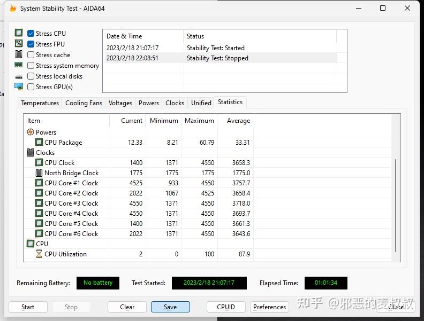The height and width of the screenshot is (321, 424).
Task: Click the Stress CPU chip icon
Action: [x=19, y=33]
